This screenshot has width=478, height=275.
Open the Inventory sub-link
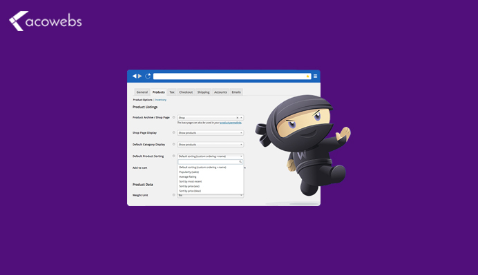161,100
